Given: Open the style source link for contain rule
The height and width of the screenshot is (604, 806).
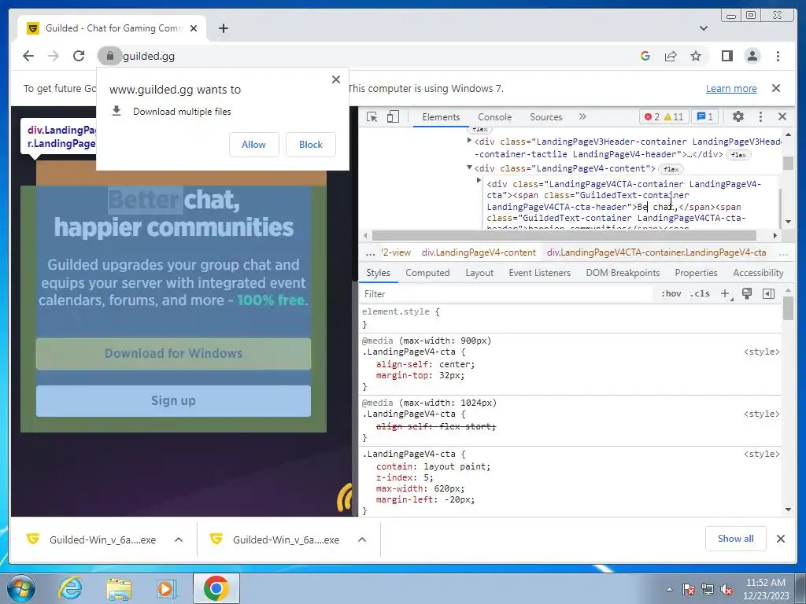Looking at the screenshot, I should [x=761, y=454].
